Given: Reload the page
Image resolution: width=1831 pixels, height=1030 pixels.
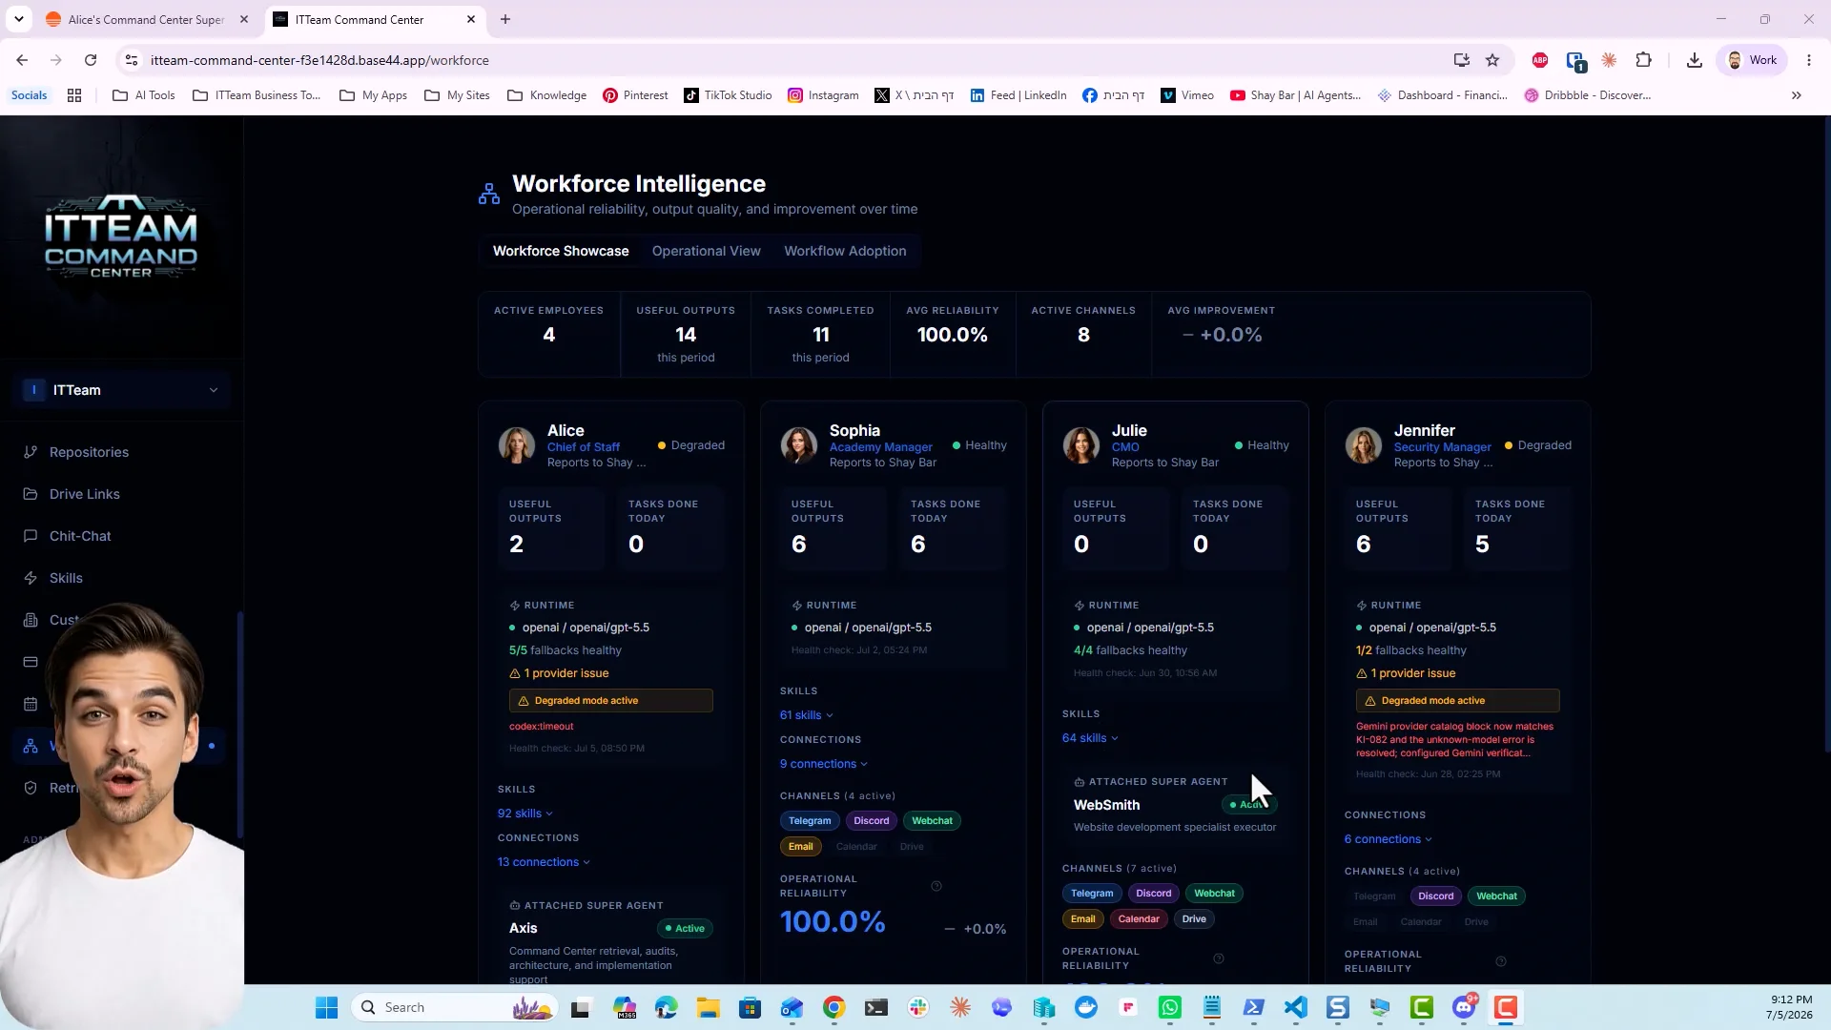Looking at the screenshot, I should [91, 60].
